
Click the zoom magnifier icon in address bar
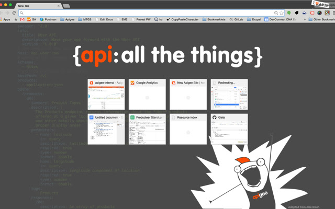click(276, 13)
